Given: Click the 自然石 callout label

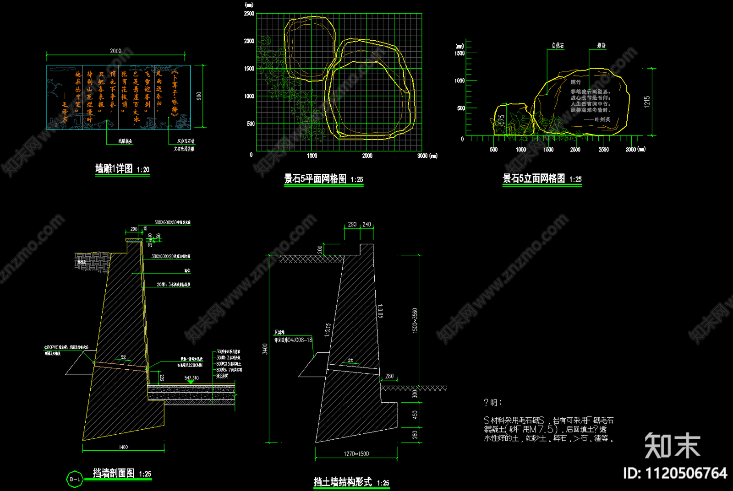Looking at the screenshot, I should [x=558, y=46].
